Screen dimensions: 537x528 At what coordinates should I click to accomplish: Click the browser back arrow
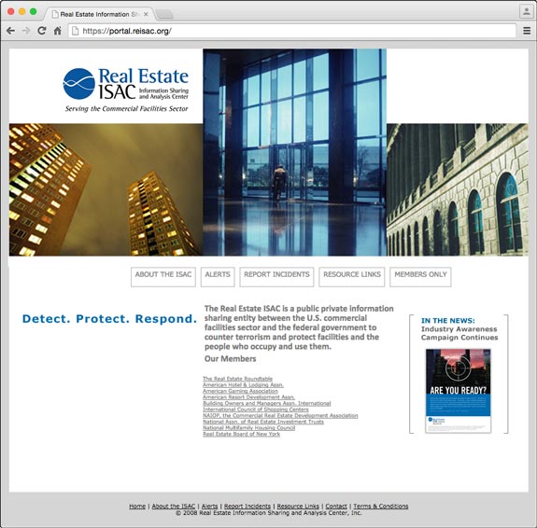coord(10,31)
